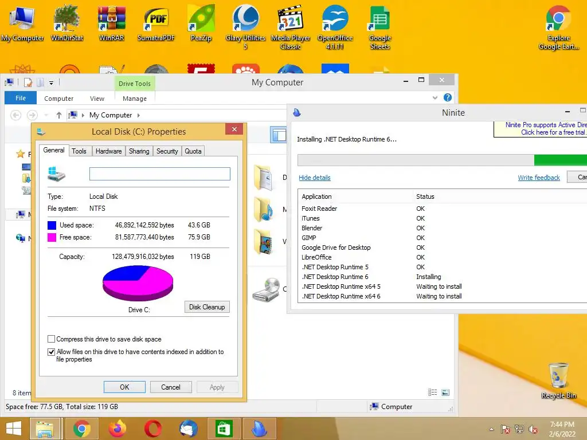587x440 pixels.
Task: Confirm Properties dialog with OK
Action: [124, 387]
